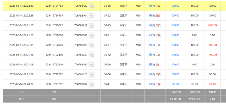
Task: Click table number 36-22
Action: (107, 15)
